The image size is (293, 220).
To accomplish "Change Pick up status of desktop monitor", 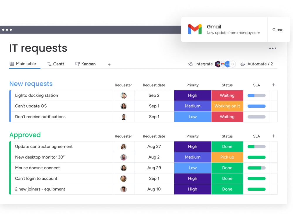I will [x=227, y=157].
